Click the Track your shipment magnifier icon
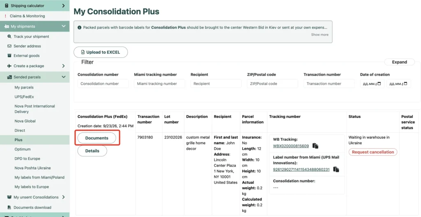421x217 pixels. [9, 37]
